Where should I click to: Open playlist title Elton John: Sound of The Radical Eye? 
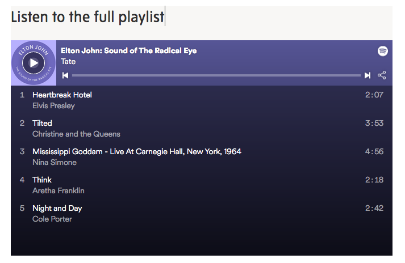pos(129,50)
